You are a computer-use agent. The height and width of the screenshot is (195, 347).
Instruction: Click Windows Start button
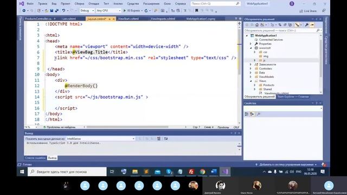pyautogui.click(x=22, y=172)
